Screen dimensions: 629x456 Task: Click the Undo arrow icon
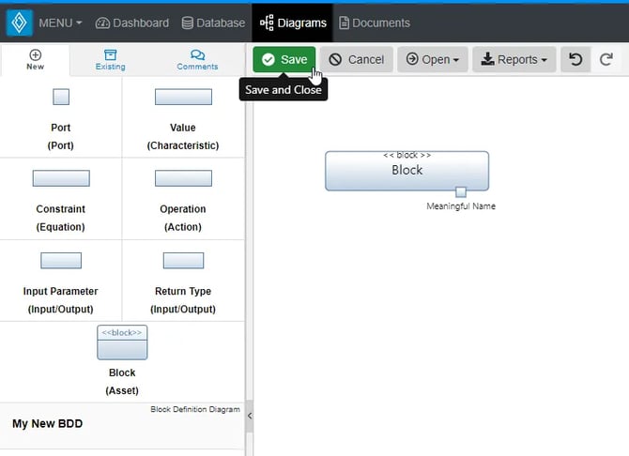pyautogui.click(x=575, y=59)
